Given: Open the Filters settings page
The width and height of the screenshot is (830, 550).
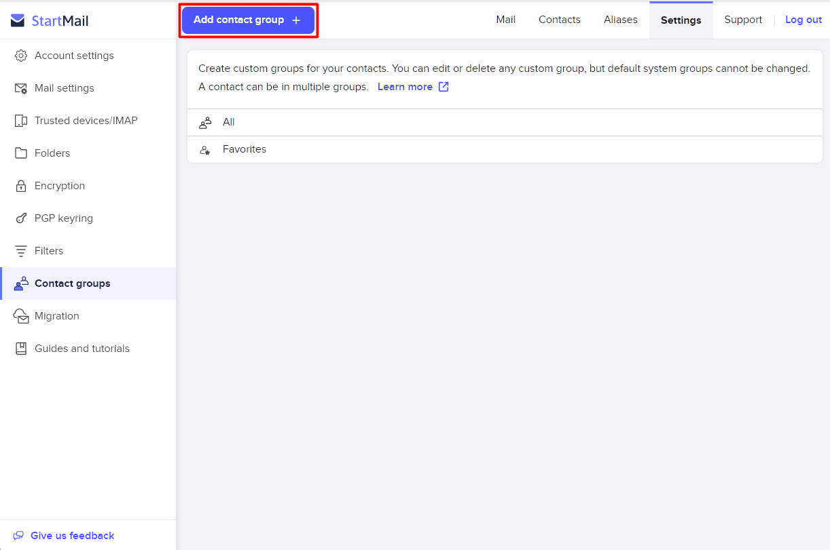Looking at the screenshot, I should (88, 251).
